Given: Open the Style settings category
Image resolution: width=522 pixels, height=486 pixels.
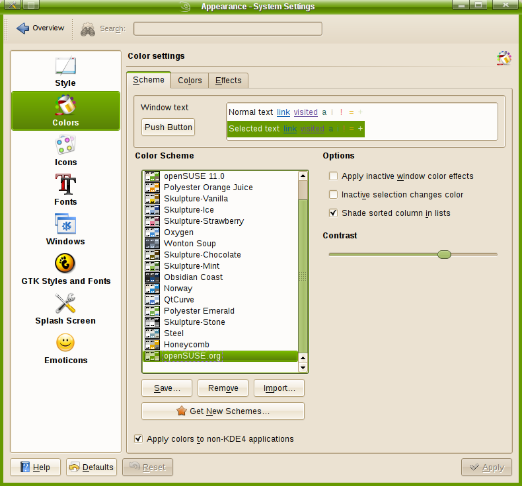Looking at the screenshot, I should (65, 71).
